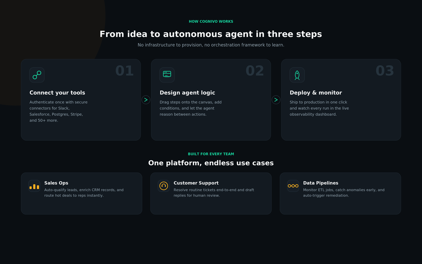Click the "Auto-qualify leads" description
Viewport: 422px width, 264px height.
point(84,193)
